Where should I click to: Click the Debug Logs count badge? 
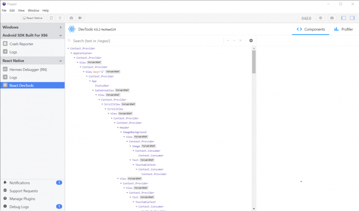coord(59,206)
